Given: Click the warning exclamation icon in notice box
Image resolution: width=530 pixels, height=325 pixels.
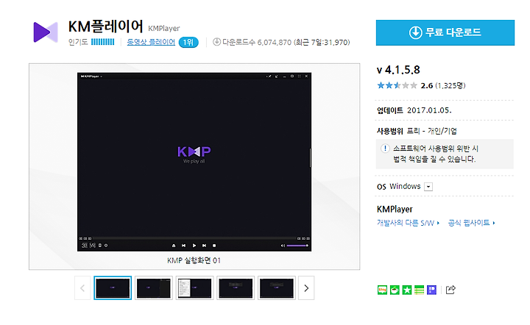Looking at the screenshot, I should pos(385,149).
